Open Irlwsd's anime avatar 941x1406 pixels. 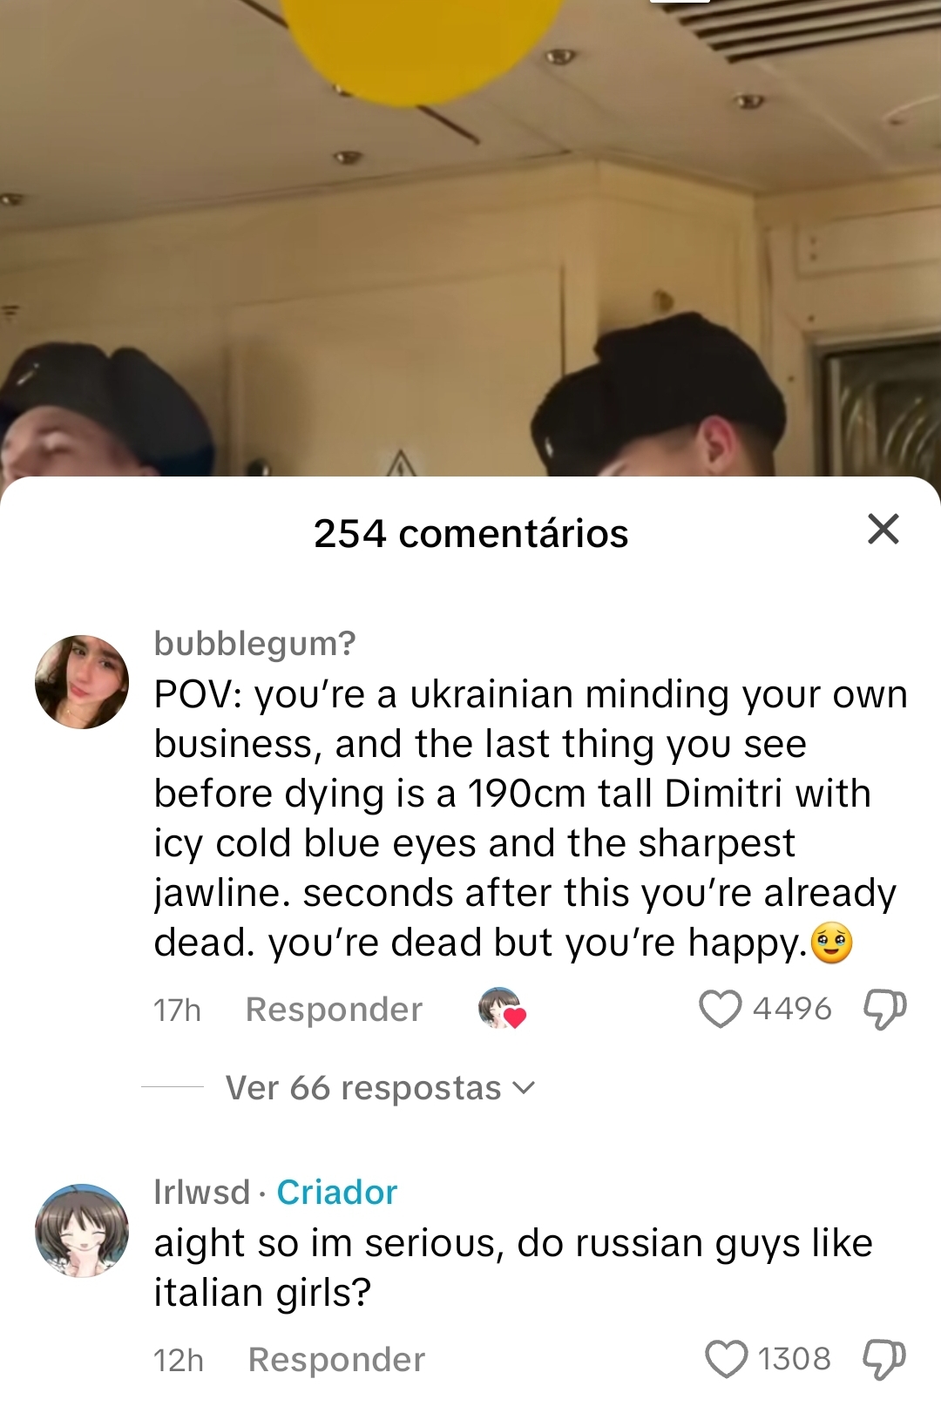pyautogui.click(x=82, y=1231)
